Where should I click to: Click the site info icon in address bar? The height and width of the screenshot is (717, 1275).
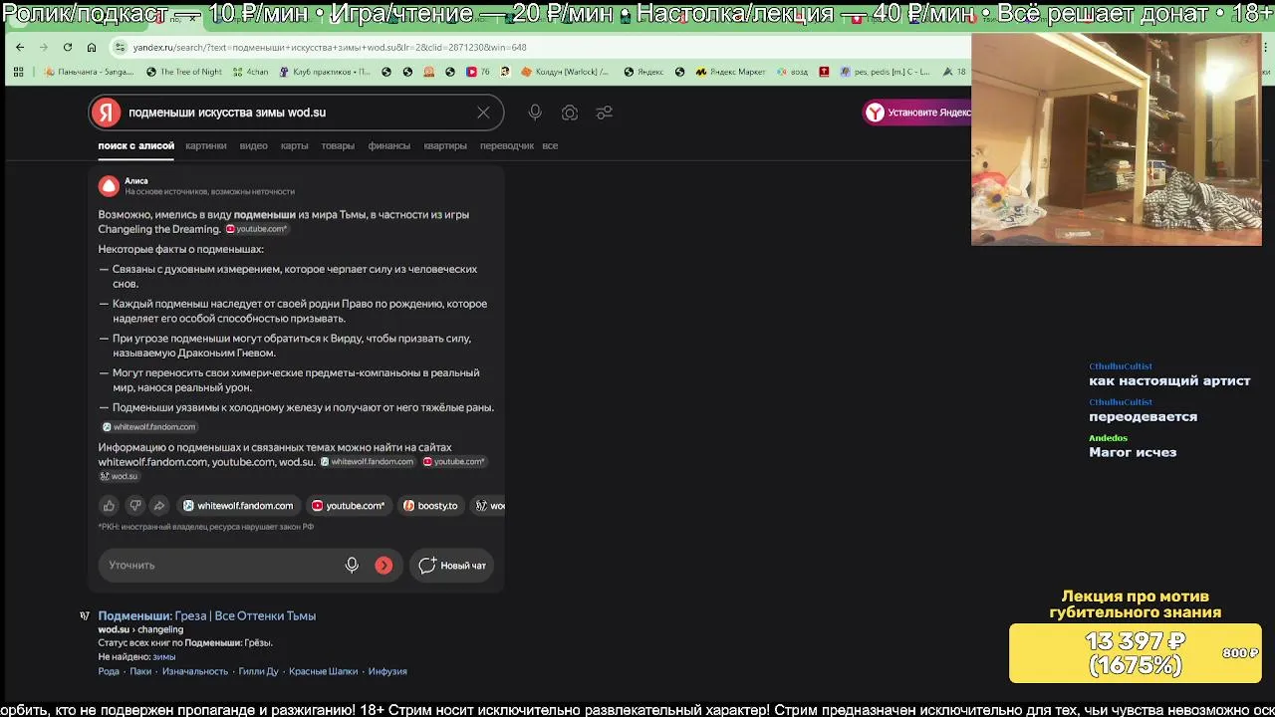tap(120, 47)
